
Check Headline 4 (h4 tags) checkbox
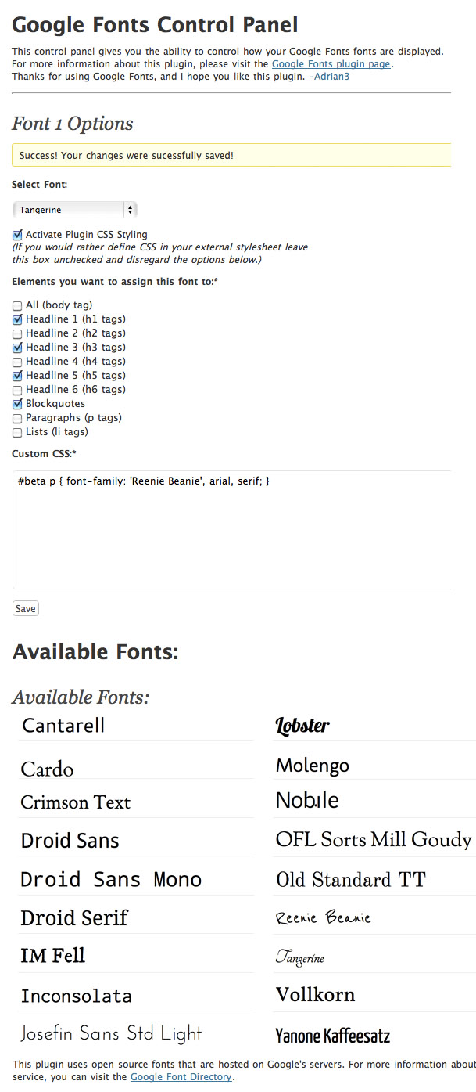click(x=17, y=362)
